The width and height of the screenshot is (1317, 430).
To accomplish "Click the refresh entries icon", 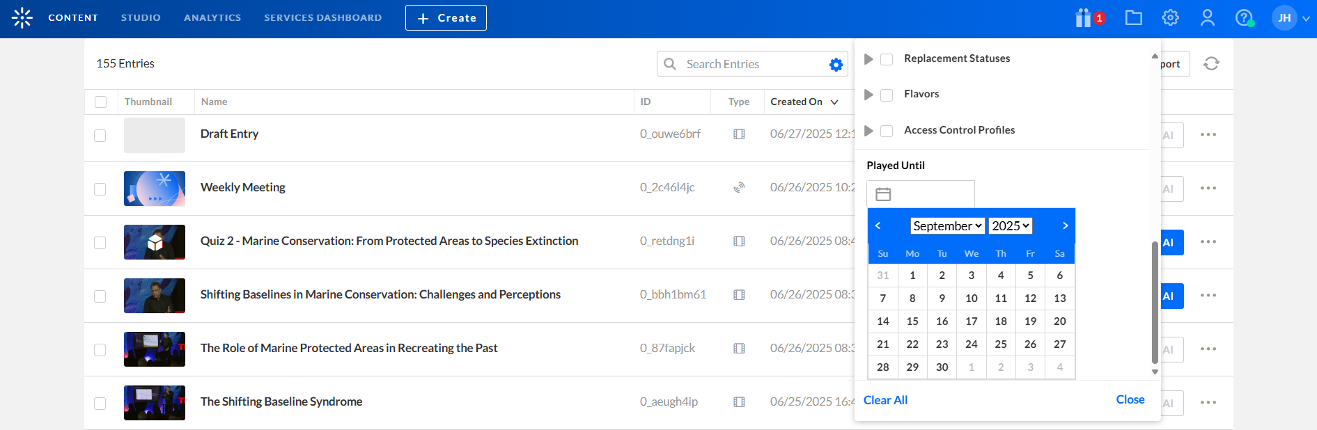I will click(1211, 64).
